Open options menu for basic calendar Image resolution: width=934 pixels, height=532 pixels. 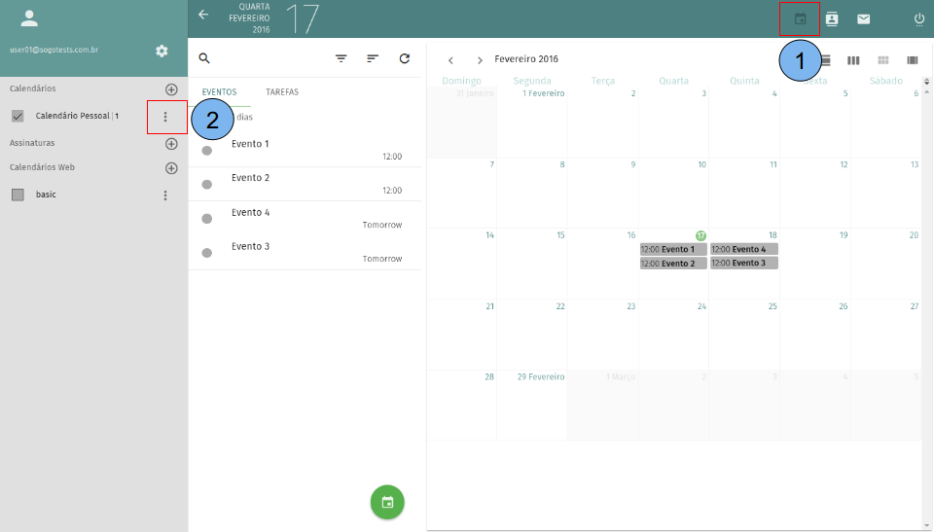pos(165,195)
